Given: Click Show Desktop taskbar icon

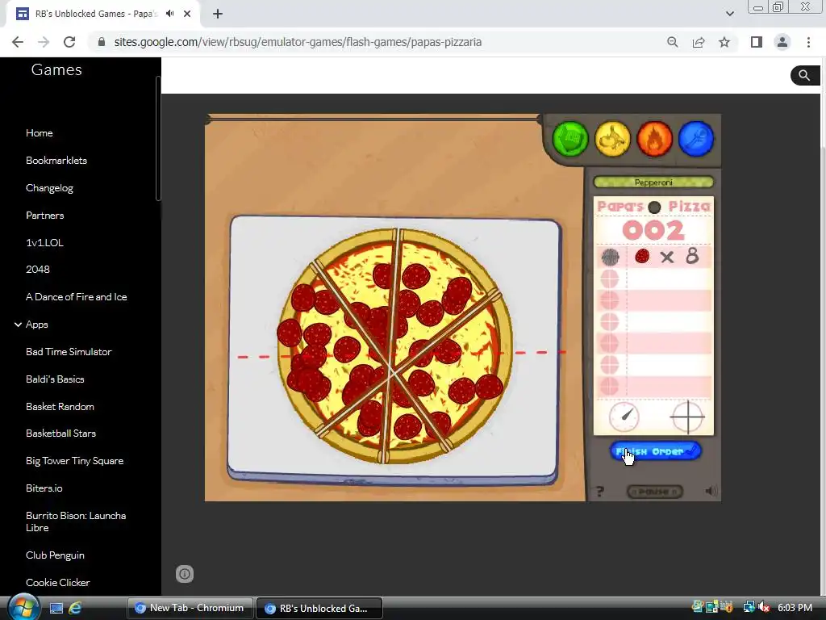Looking at the screenshot, I should coord(56,609).
